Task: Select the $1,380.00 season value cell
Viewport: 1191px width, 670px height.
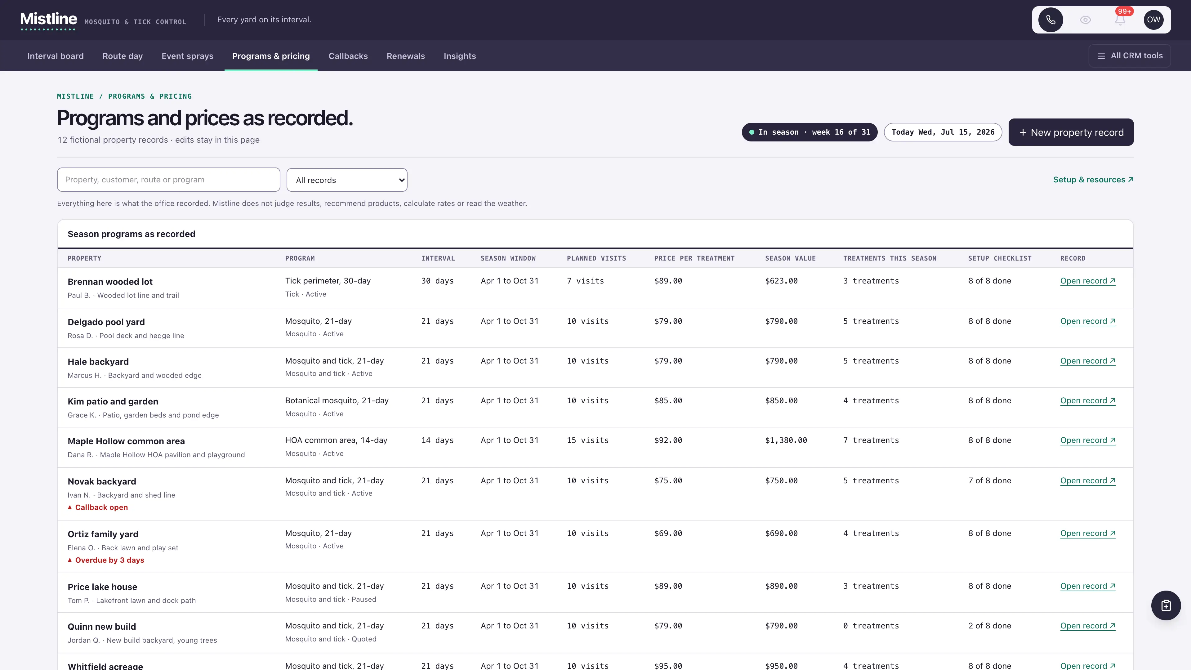Action: click(x=786, y=440)
